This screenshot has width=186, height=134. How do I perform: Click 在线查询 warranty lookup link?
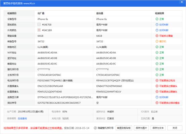pyautogui.click(x=22, y=119)
